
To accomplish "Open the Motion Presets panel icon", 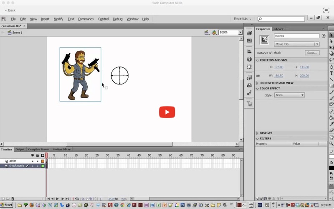I will pos(249,92).
